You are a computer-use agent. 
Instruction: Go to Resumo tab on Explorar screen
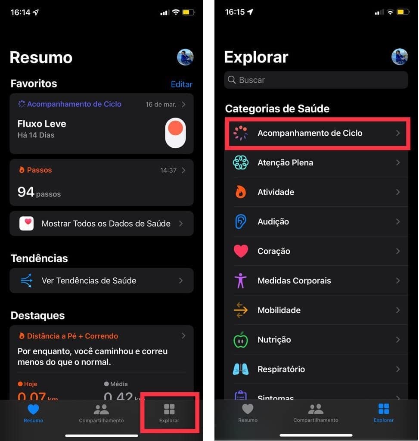[248, 413]
